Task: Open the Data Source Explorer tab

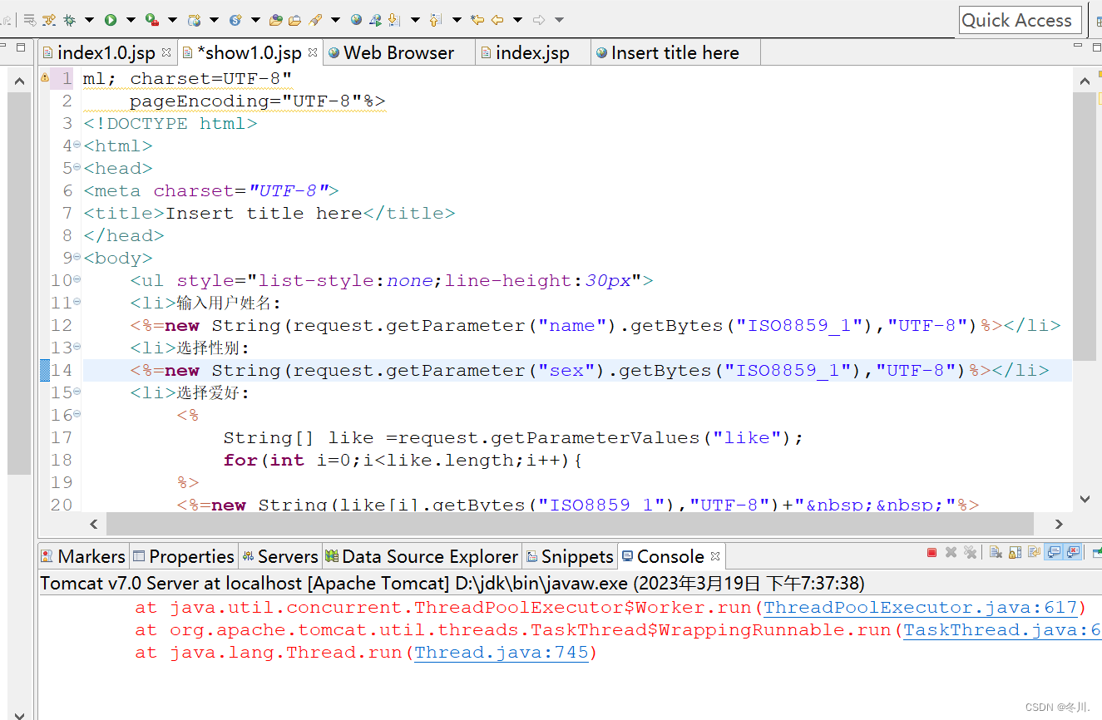Action: (422, 556)
